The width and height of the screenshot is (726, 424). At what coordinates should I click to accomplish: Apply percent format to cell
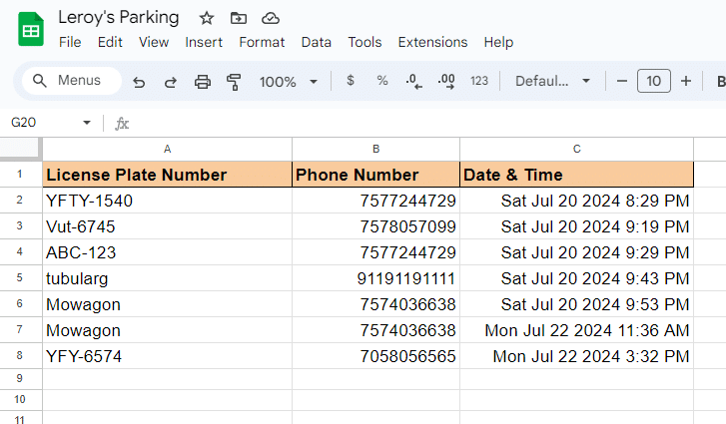(x=382, y=81)
